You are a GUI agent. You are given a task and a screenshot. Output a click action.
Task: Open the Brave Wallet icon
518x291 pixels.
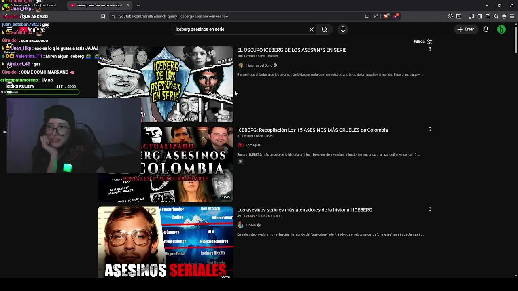488,16
